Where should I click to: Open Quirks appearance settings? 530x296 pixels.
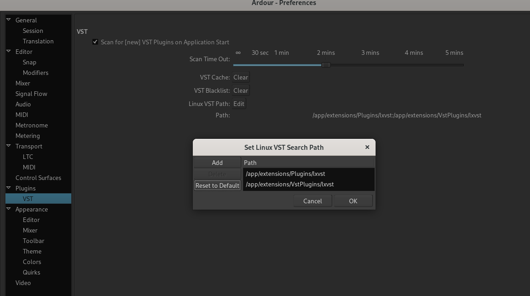[x=32, y=272]
